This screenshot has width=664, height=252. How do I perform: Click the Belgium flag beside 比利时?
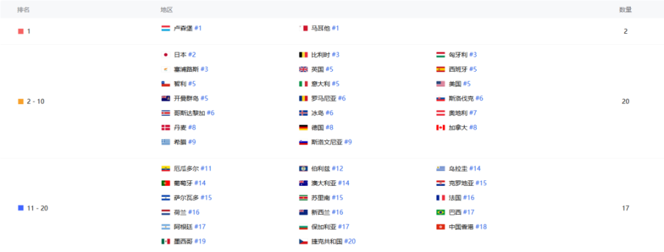tap(303, 55)
